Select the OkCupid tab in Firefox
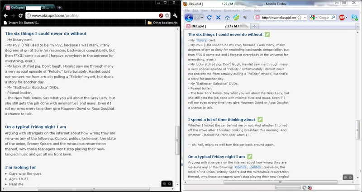This screenshot has width=362, height=192. (x=217, y=26)
